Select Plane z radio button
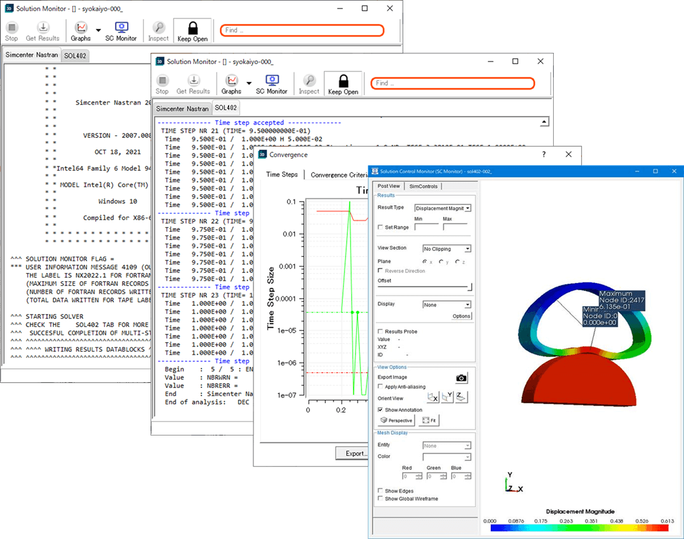The image size is (684, 539). (457, 262)
